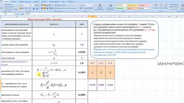Image resolution: width=184 pixels, height=103 pixels.
Task: Click the accounting currency format icon
Action: (81, 8)
